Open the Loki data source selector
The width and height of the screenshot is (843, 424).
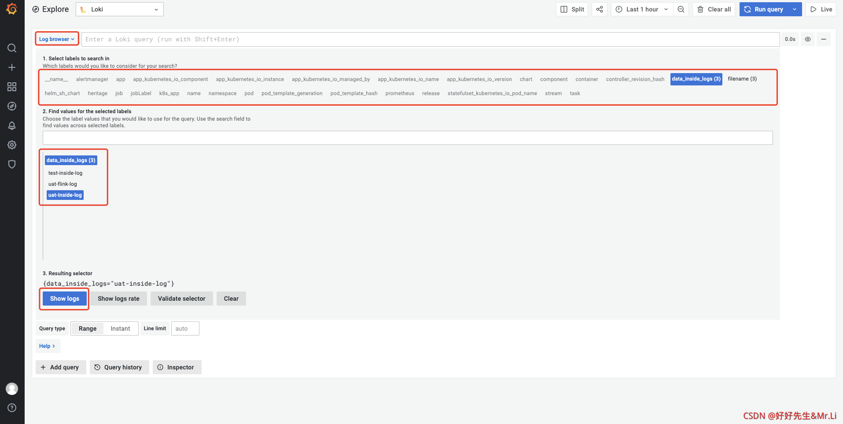pyautogui.click(x=120, y=9)
